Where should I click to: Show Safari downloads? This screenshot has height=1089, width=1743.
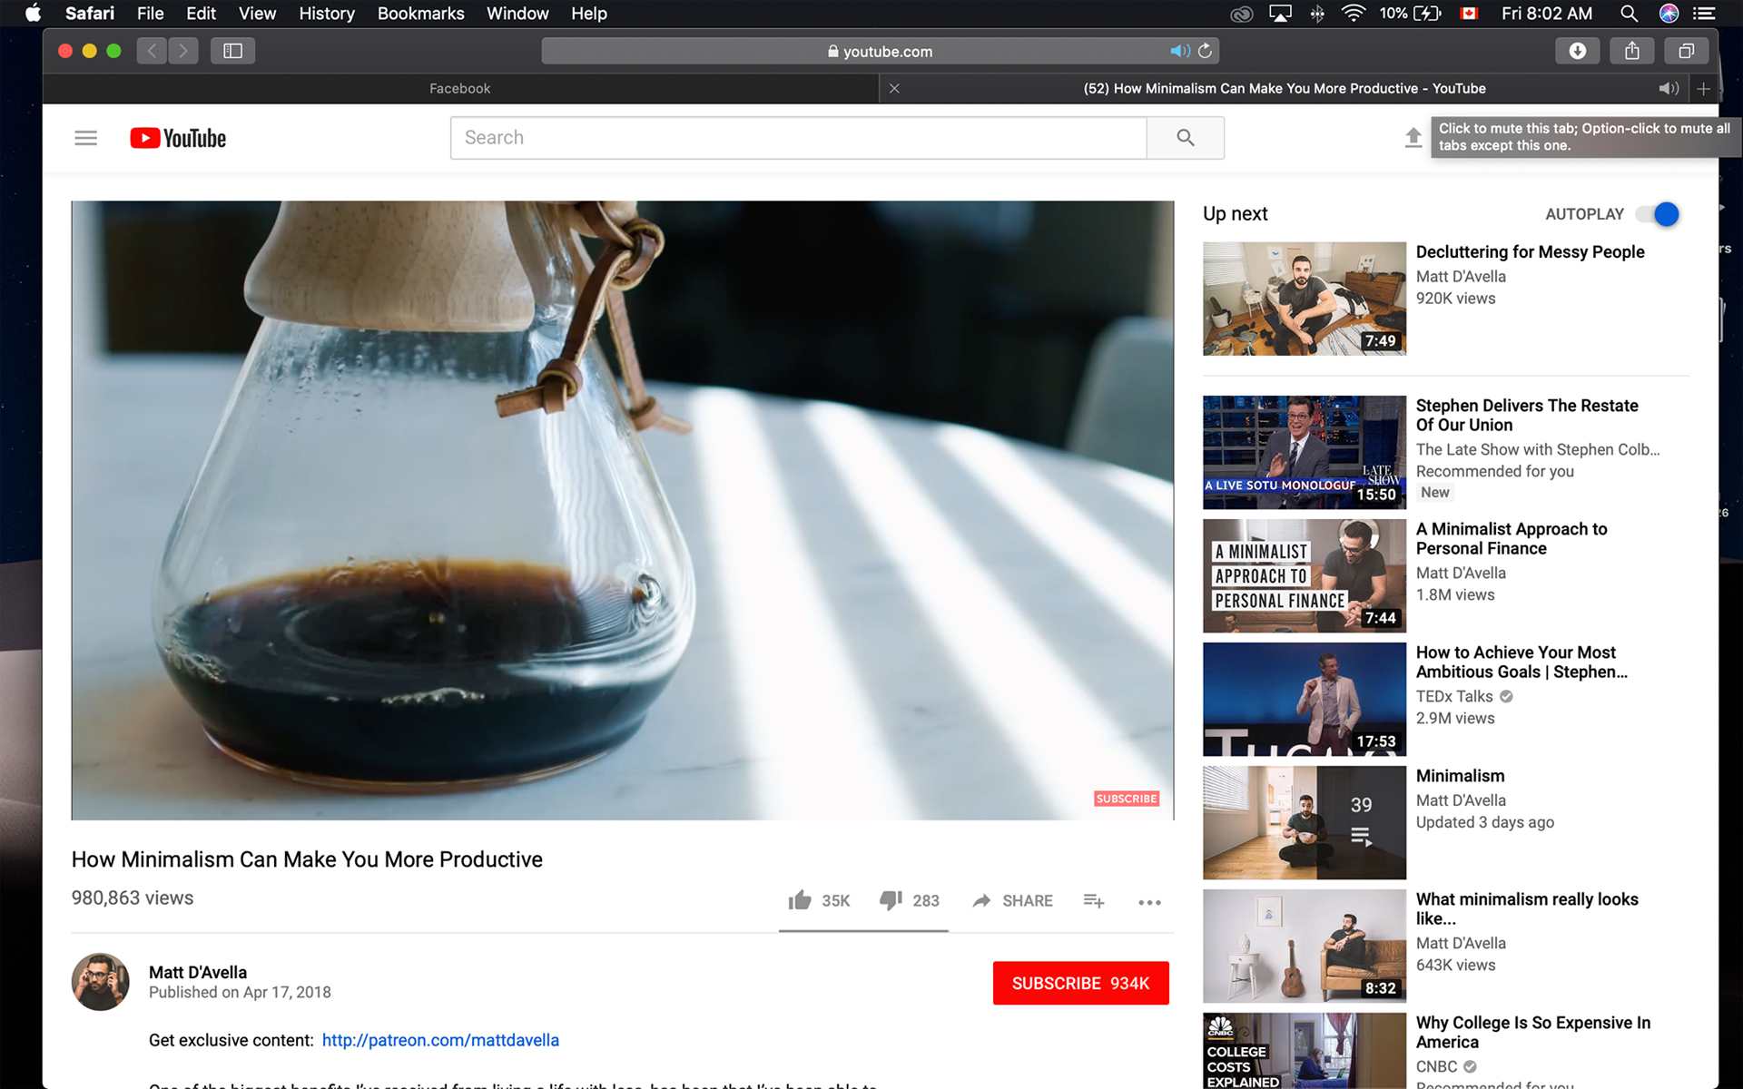coord(1577,51)
